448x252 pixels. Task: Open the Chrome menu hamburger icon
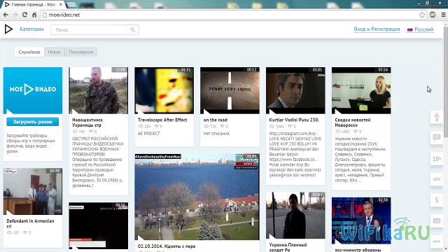pyautogui.click(x=443, y=15)
